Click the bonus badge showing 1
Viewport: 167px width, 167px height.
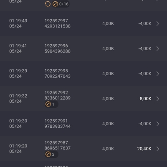point(51,104)
